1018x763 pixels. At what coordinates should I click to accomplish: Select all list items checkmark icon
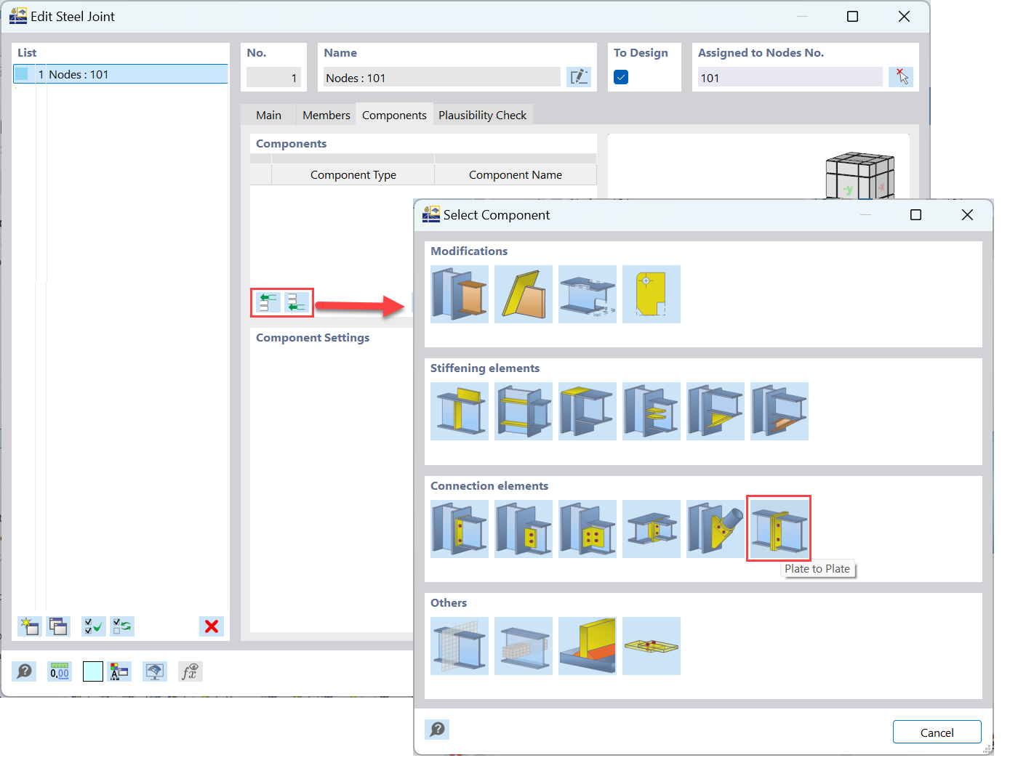[x=94, y=626]
